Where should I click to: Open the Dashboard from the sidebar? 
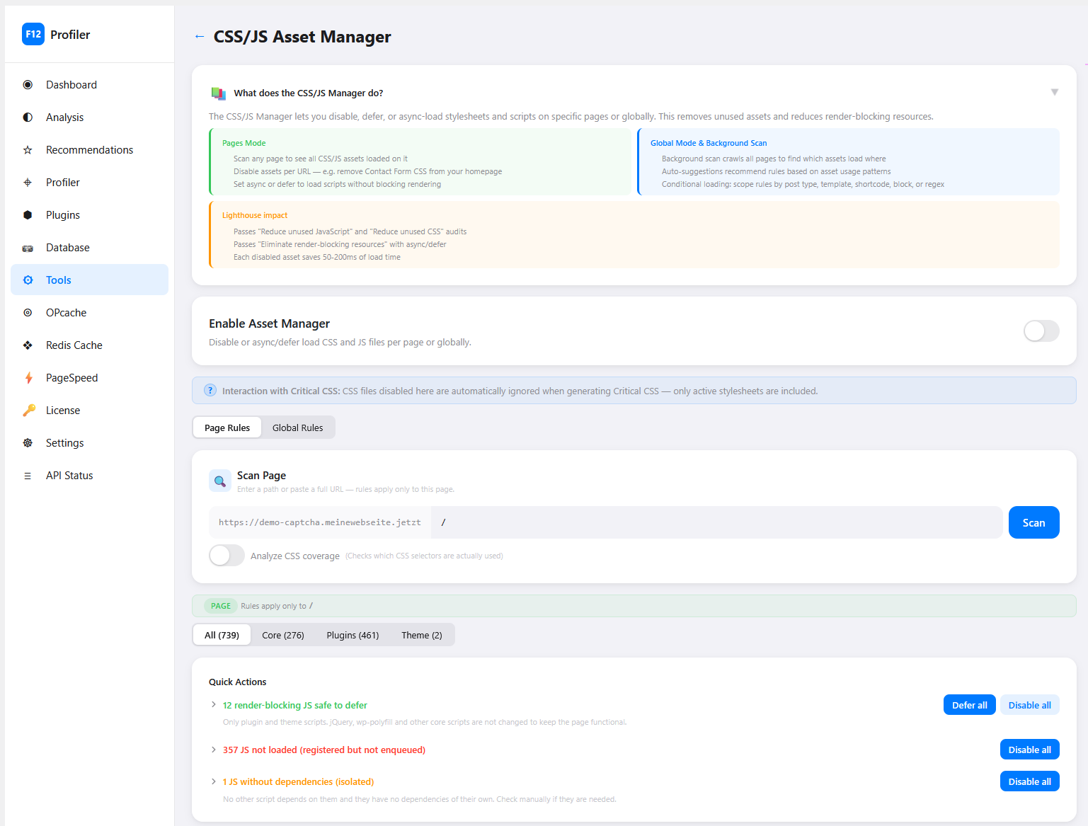coord(71,84)
